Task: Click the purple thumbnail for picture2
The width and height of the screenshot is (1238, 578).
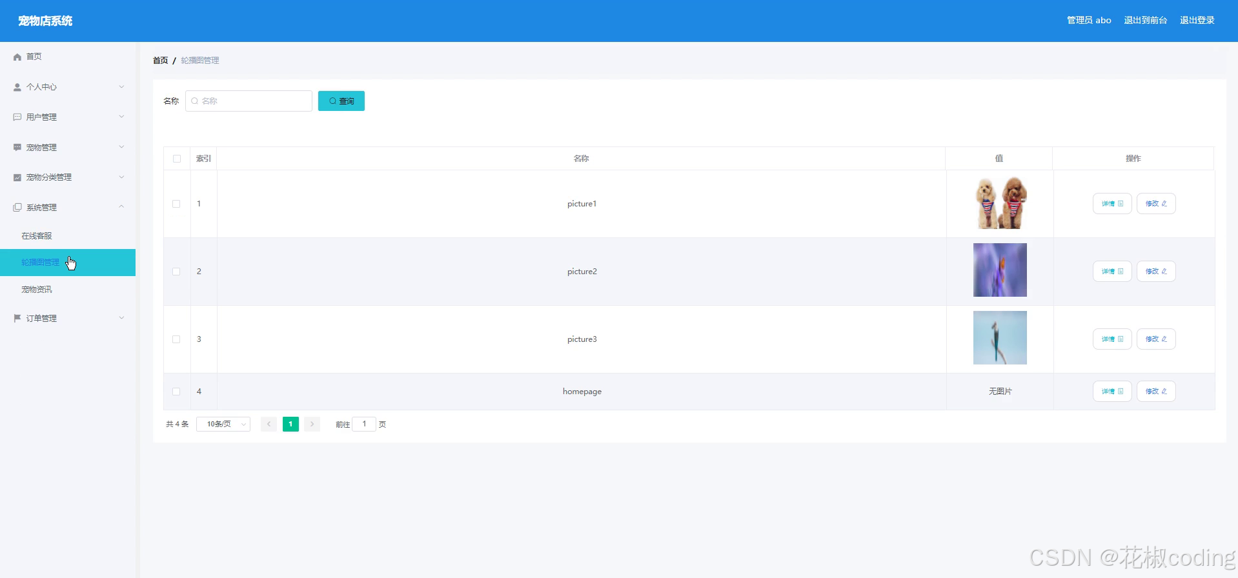Action: (x=1000, y=270)
